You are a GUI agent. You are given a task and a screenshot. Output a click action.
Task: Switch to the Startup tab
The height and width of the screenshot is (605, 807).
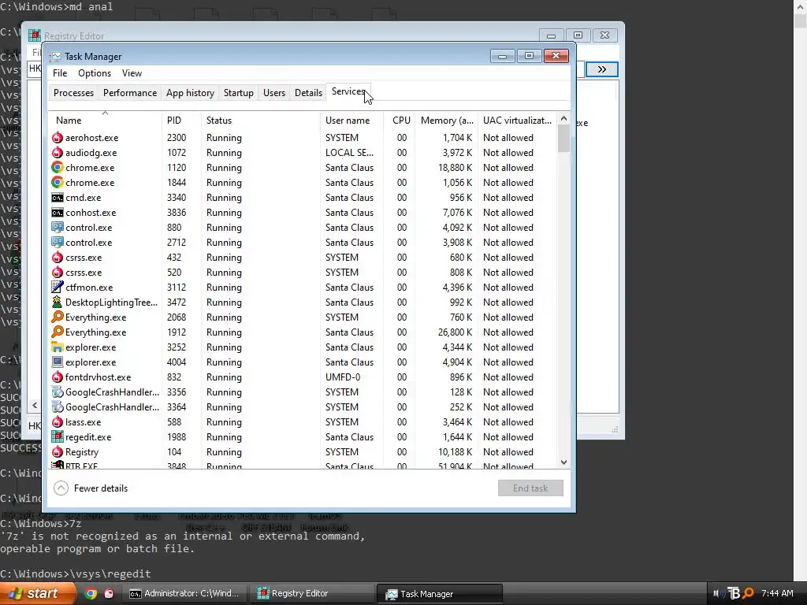tap(238, 93)
